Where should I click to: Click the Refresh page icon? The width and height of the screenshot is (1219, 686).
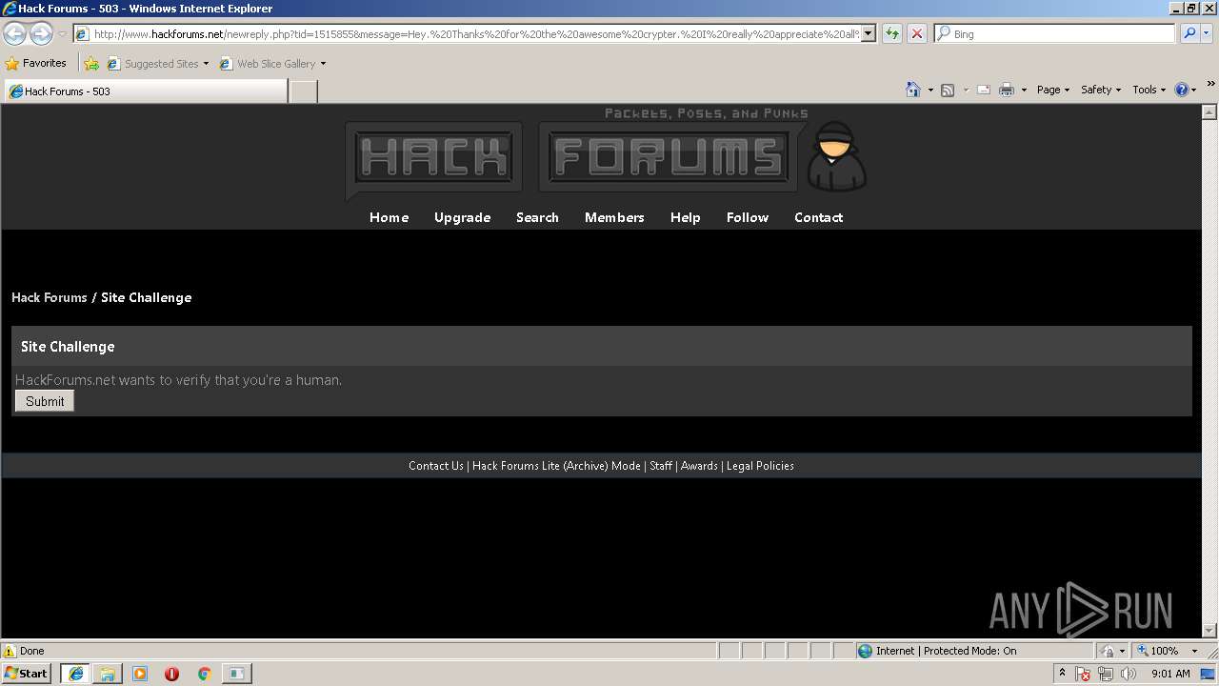[891, 33]
